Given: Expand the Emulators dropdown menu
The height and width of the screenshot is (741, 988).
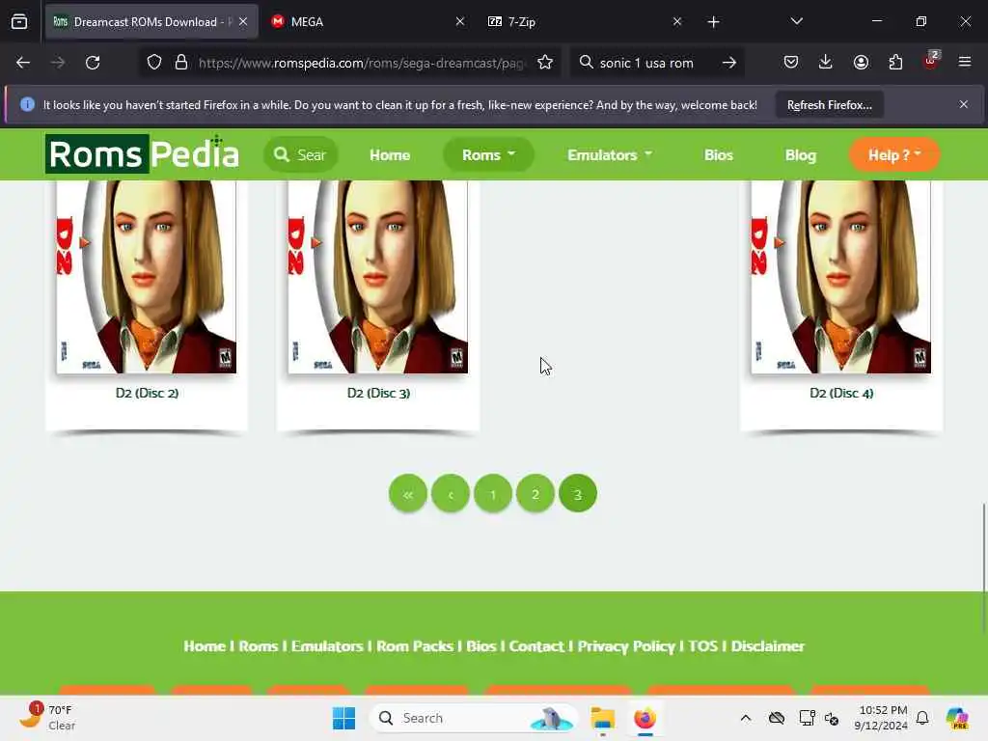Looking at the screenshot, I should 610,155.
